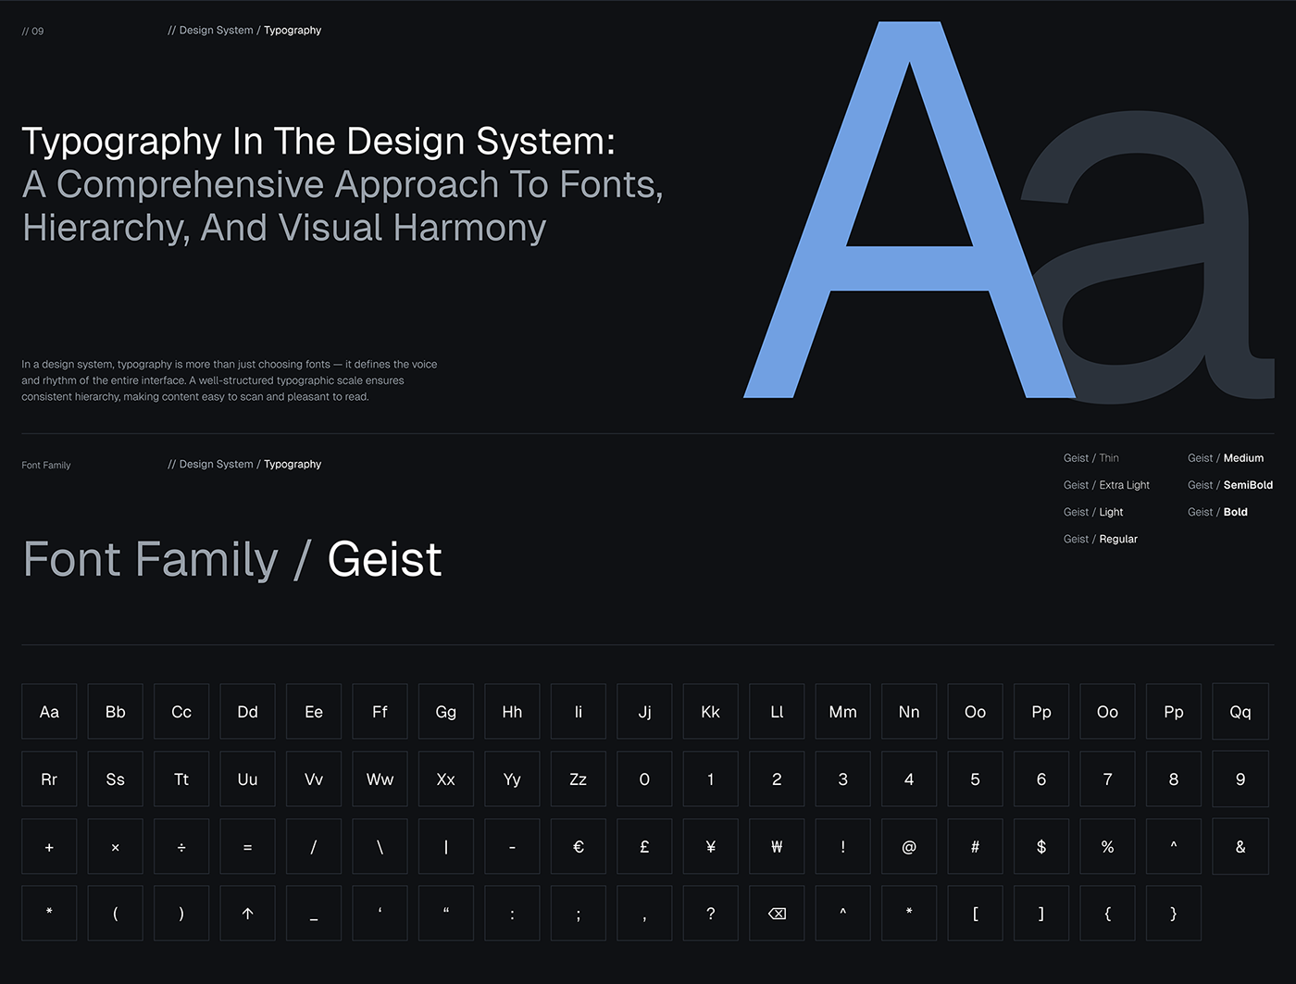The image size is (1296, 984).
Task: Click the @ symbol glyph tile
Action: pos(909,846)
